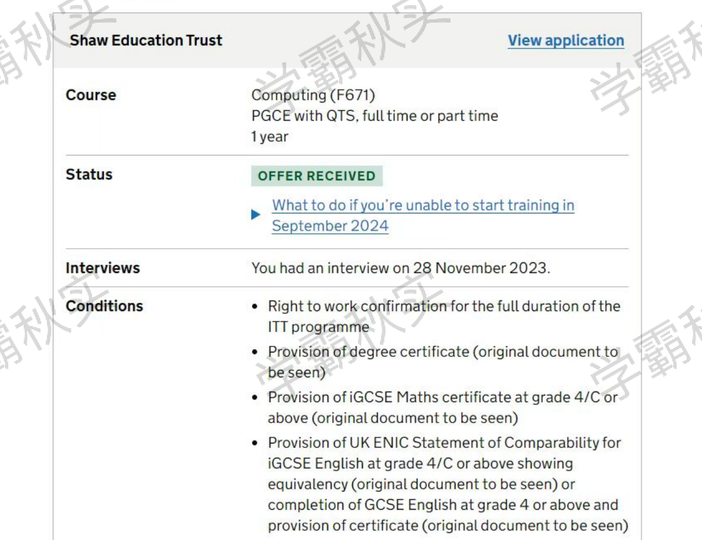Select the Shaw Education Trust heading
702x540 pixels.
click(146, 40)
